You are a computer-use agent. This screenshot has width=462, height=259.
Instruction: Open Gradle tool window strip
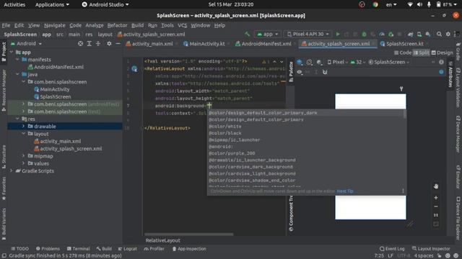coord(458,51)
